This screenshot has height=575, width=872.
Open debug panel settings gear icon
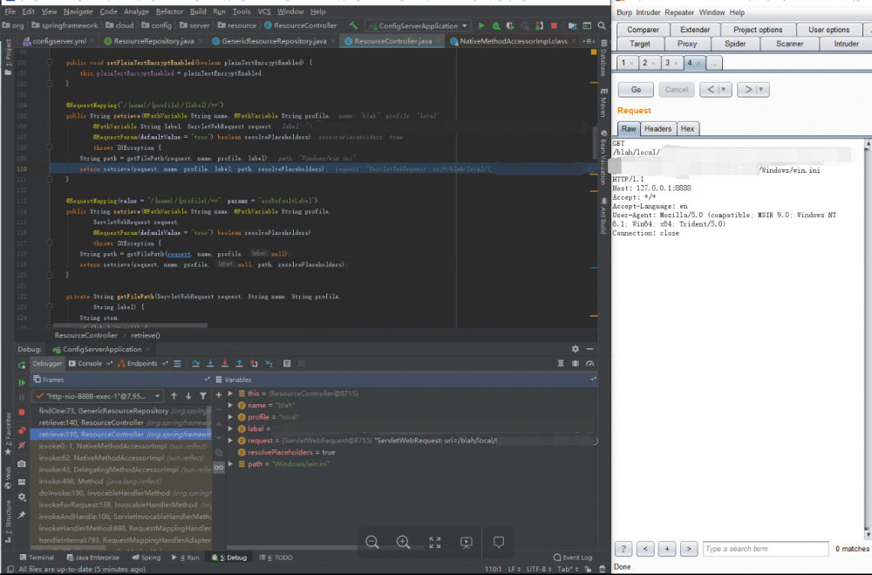point(575,349)
